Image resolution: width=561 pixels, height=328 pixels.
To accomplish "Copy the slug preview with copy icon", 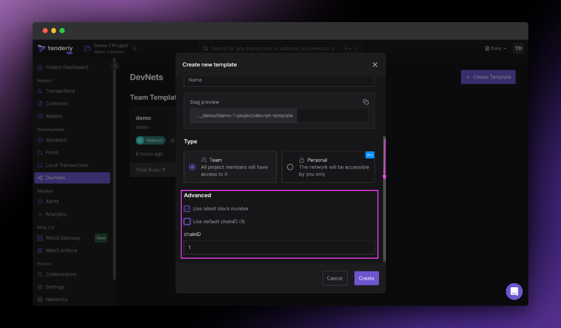I will point(366,102).
